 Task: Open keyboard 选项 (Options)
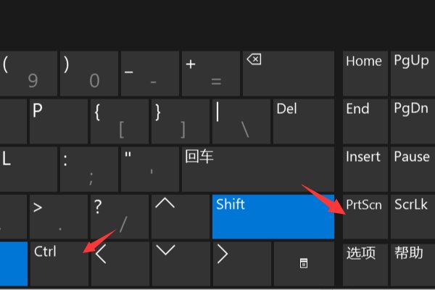tap(365, 263)
